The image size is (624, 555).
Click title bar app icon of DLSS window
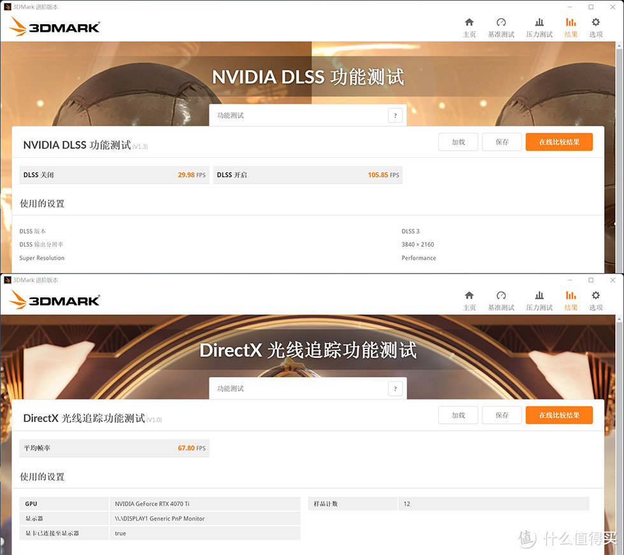tap(7, 7)
